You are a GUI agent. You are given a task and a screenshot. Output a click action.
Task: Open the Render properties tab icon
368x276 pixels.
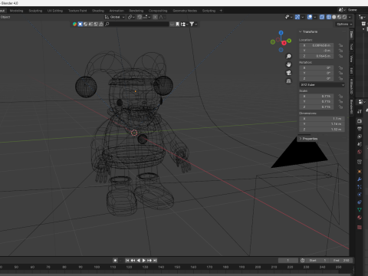(360, 121)
